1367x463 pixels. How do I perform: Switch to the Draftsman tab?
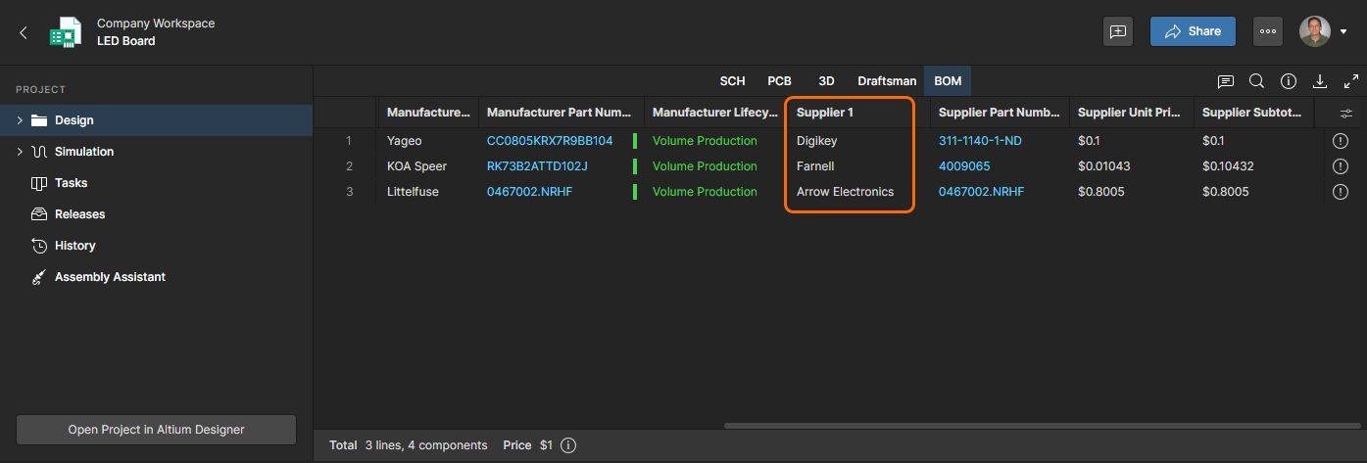click(887, 81)
